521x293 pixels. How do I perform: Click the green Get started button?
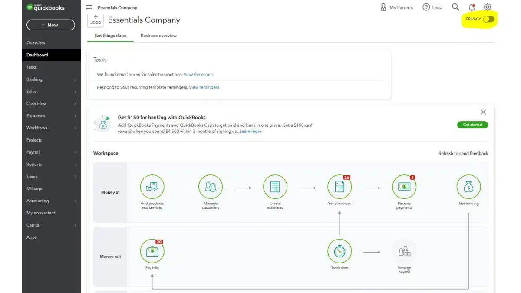pyautogui.click(x=472, y=125)
